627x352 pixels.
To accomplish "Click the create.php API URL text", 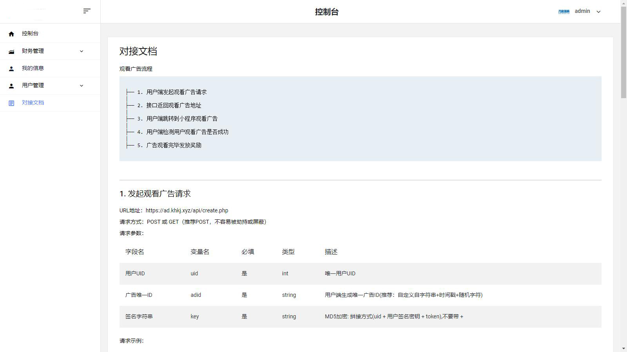I will [187, 210].
